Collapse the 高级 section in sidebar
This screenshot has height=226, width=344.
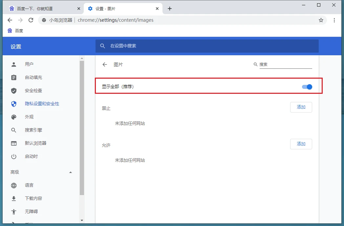click(x=70, y=172)
